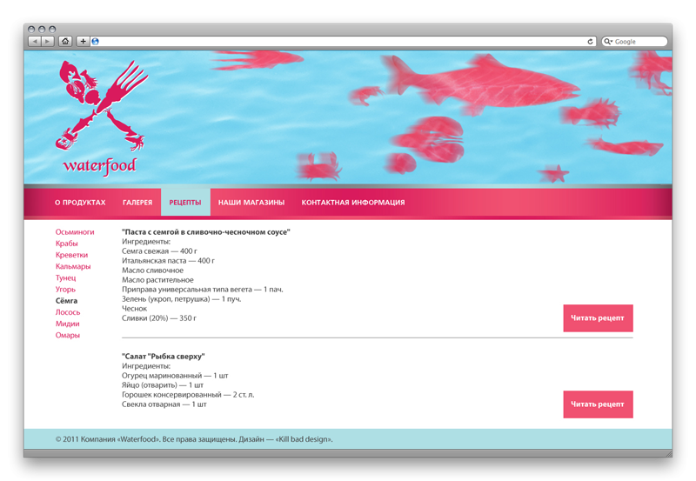The width and height of the screenshot is (696, 481).
Task: Open the browser home page icon
Action: [x=65, y=41]
